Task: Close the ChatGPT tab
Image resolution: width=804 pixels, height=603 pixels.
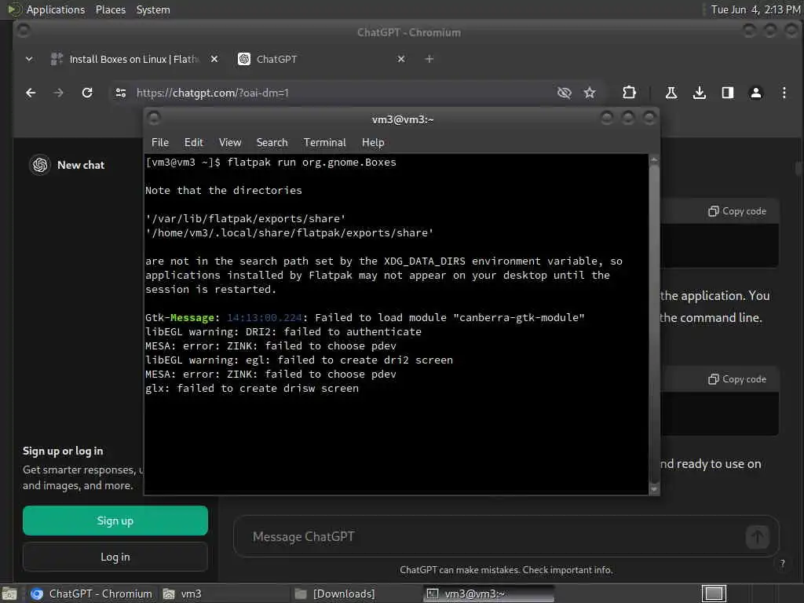Action: click(x=401, y=59)
